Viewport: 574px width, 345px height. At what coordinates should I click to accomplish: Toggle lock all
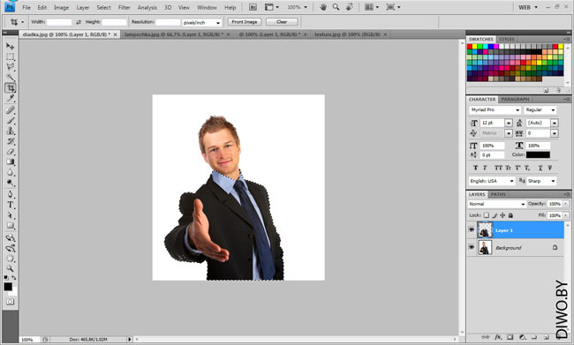tap(510, 215)
